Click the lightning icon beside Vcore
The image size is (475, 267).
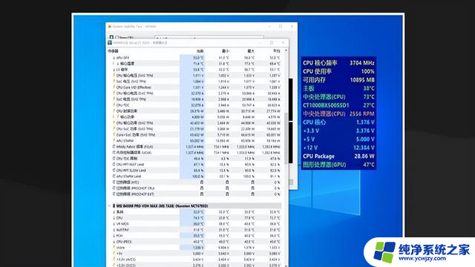click(114, 248)
